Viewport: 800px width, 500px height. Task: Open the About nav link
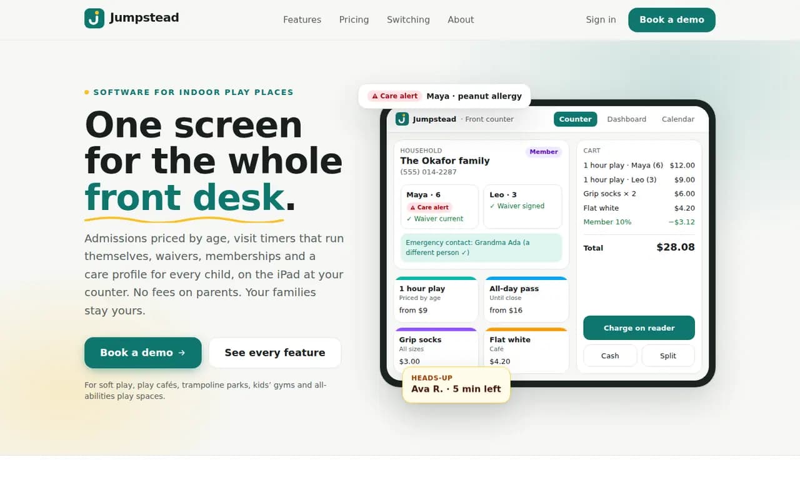pos(461,19)
